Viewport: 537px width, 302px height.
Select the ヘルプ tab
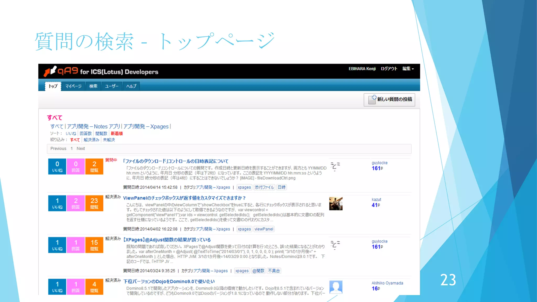(x=131, y=86)
